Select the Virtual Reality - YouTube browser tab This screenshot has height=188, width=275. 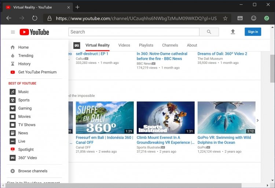coord(38,7)
